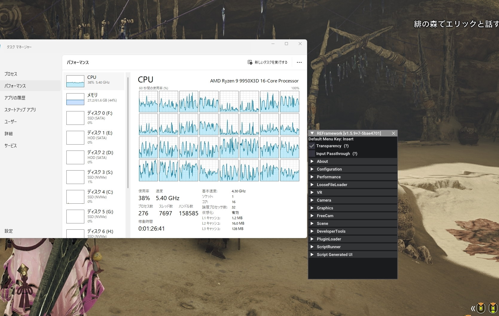This screenshot has height=316, width=499.
Task: Open 設定 in Task Manager sidebar
Action: click(30, 231)
